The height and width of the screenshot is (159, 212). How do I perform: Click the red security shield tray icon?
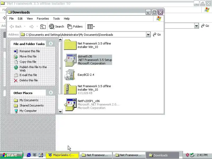pyautogui.click(x=187, y=155)
